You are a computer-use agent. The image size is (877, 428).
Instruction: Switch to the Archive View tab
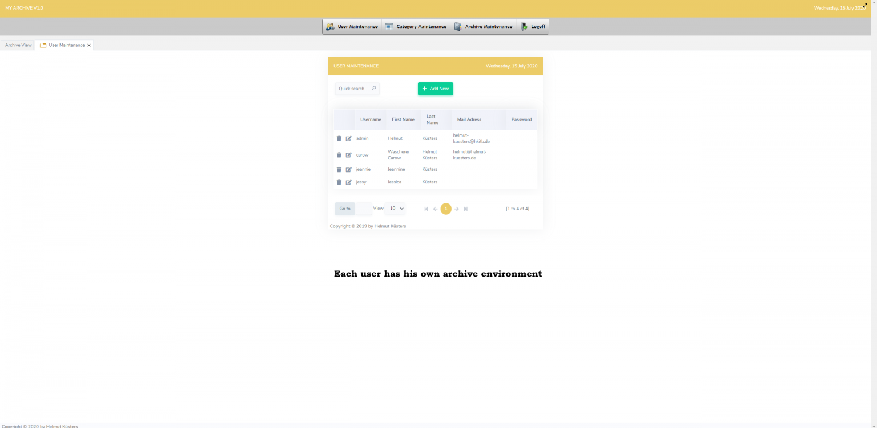click(18, 45)
